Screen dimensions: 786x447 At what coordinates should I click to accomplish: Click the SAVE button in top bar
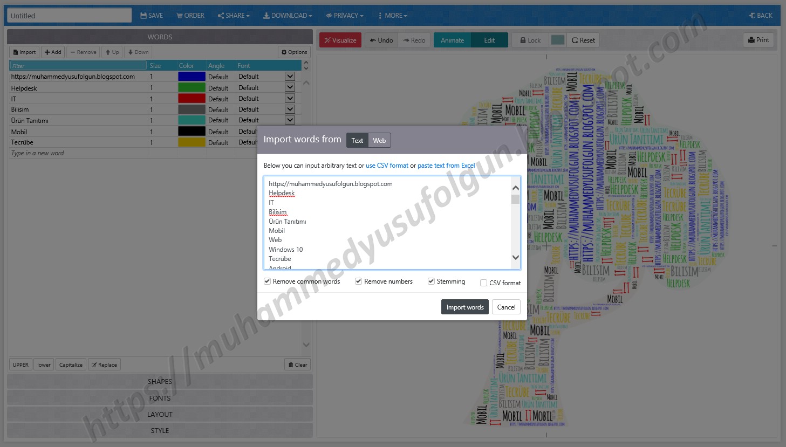tap(152, 16)
